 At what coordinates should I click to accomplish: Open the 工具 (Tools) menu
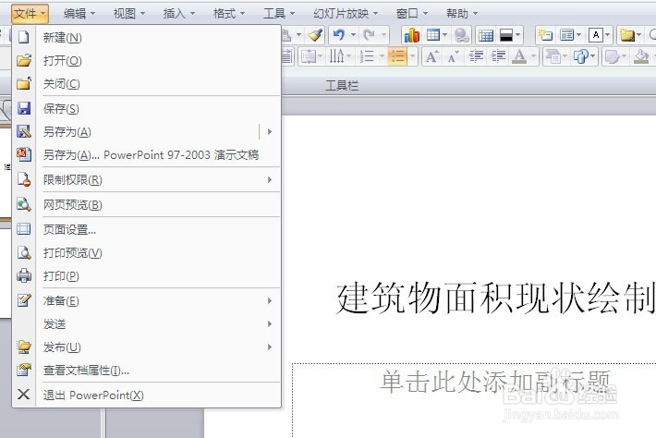[x=279, y=14]
